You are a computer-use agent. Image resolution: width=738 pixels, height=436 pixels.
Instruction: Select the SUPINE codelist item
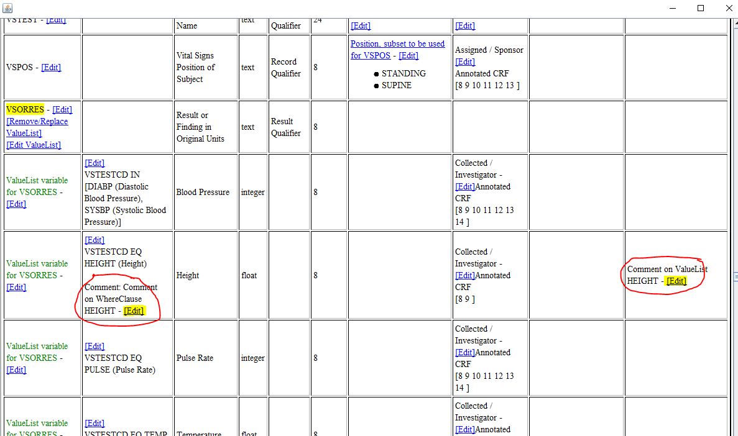tap(396, 85)
